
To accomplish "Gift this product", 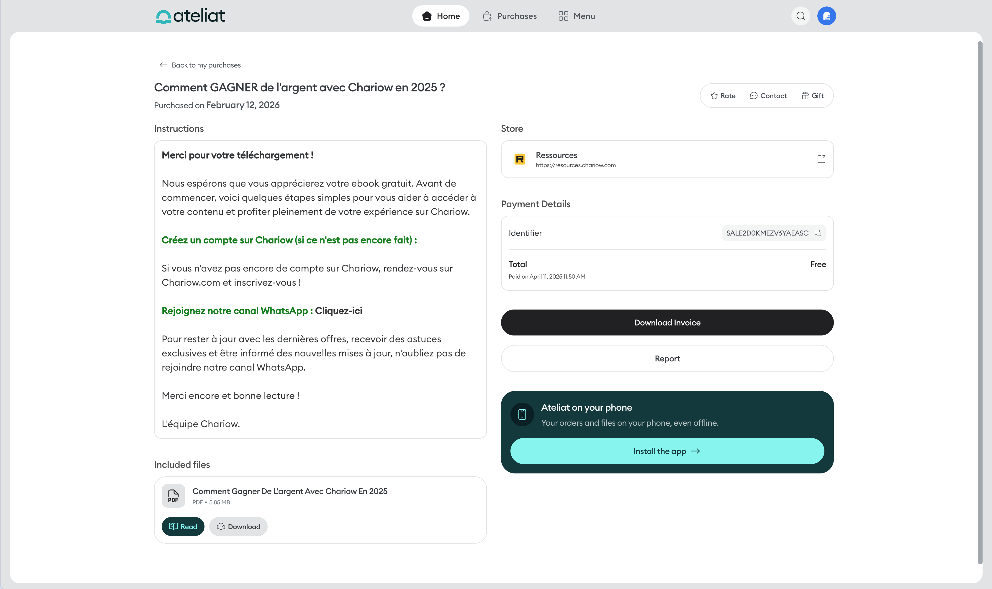I will click(812, 96).
